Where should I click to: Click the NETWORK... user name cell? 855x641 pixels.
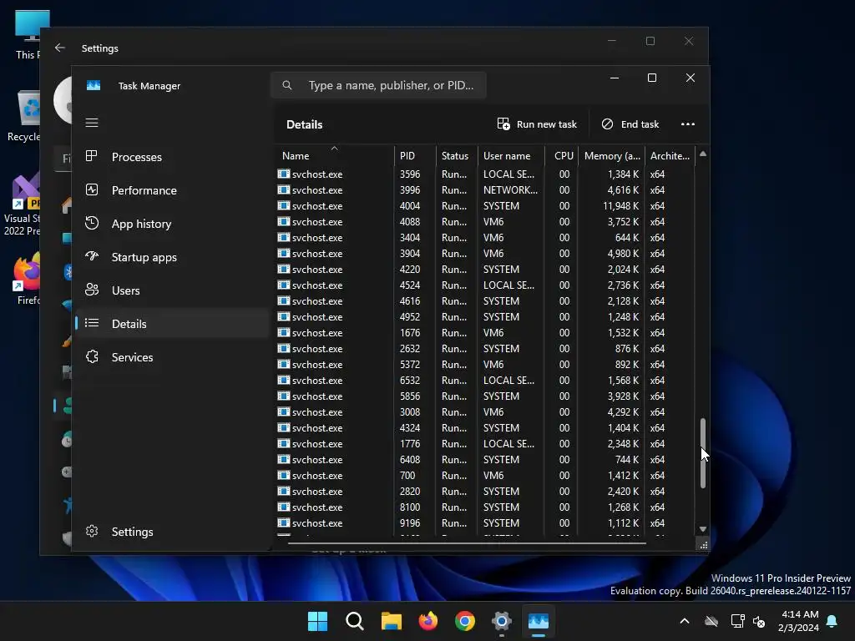tap(510, 190)
